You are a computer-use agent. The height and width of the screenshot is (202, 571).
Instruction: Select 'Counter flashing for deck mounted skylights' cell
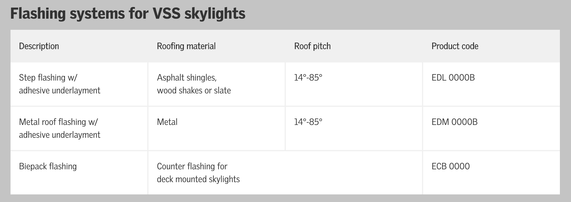pos(198,173)
